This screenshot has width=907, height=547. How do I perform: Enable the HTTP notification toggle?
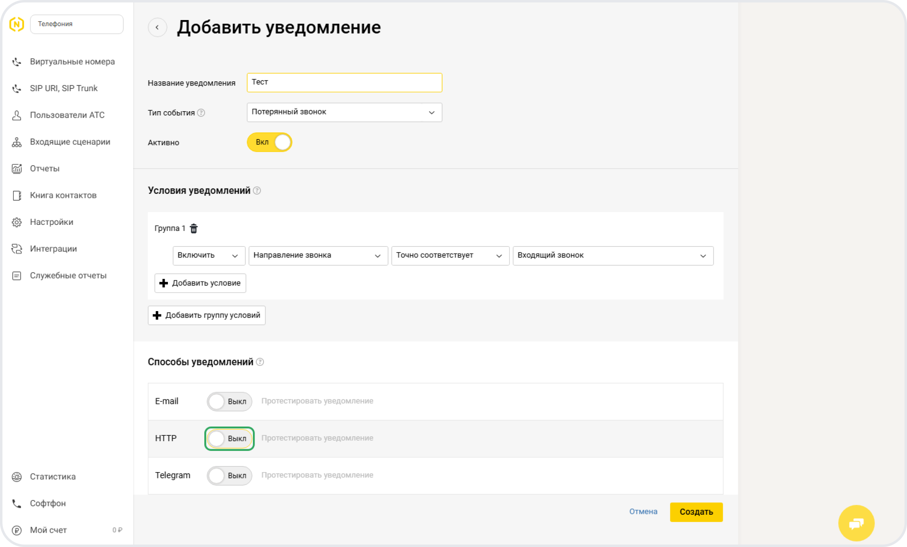pyautogui.click(x=229, y=439)
